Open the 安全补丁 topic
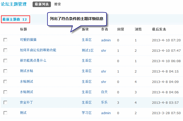 tap(26, 102)
